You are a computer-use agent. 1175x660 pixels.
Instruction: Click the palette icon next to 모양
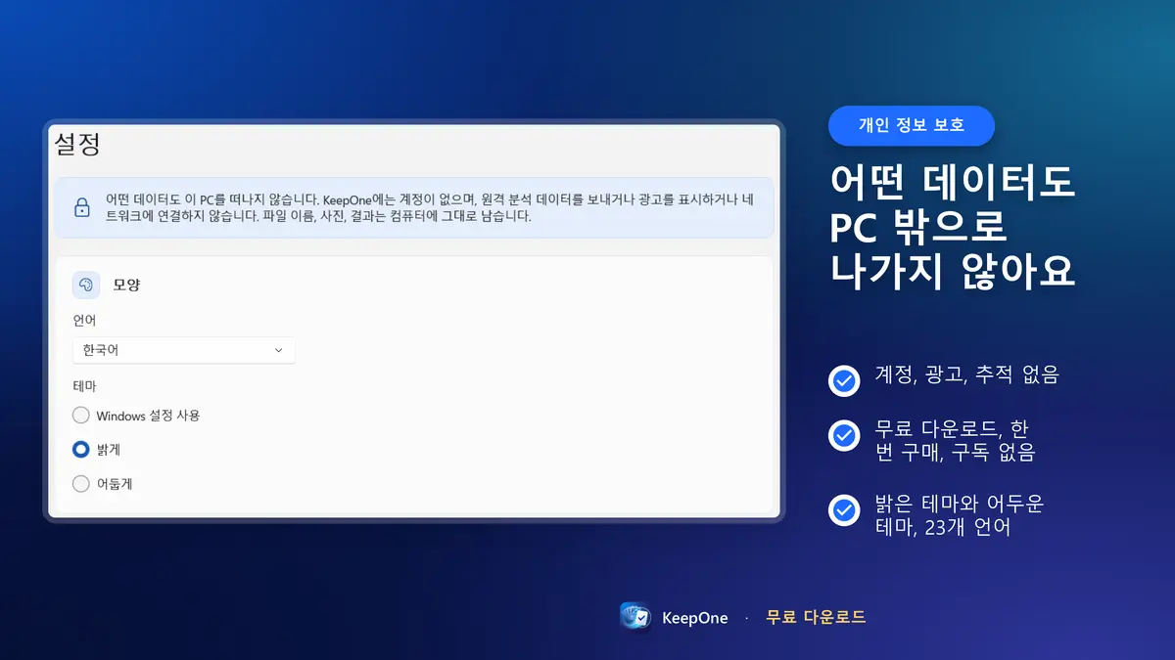[86, 285]
